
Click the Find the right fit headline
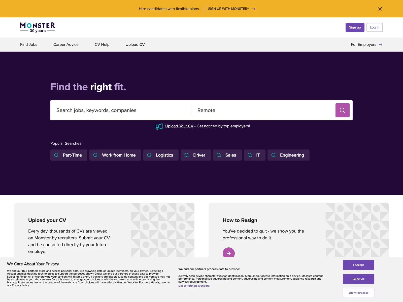pyautogui.click(x=88, y=87)
